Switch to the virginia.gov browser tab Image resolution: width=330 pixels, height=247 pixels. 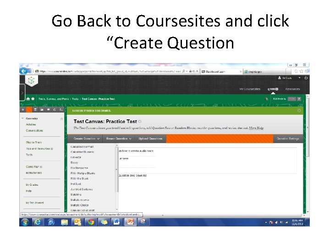click(264, 72)
